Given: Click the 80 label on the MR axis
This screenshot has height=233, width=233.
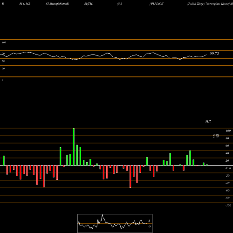Looking at the screenshot, I should (227, 138).
